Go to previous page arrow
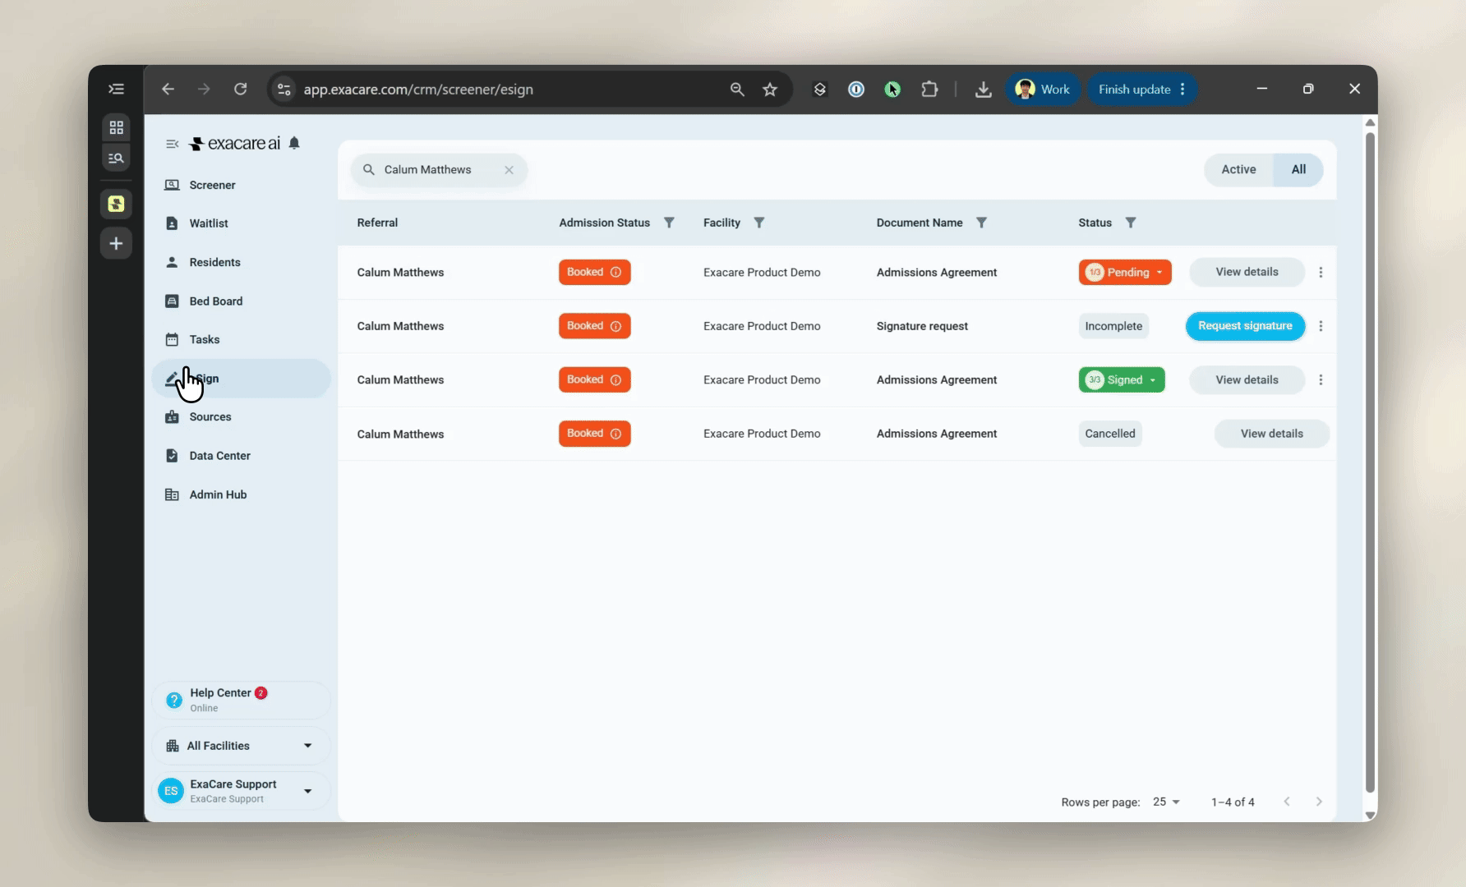The width and height of the screenshot is (1466, 887). click(x=1287, y=802)
